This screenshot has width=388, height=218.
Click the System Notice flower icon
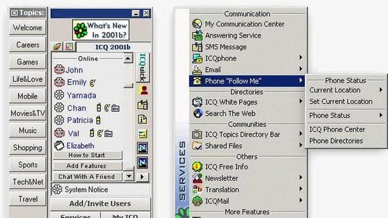57,190
